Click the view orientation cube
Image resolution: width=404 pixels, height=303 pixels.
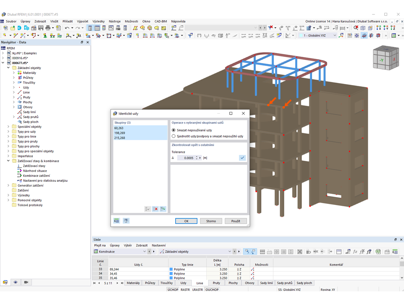pyautogui.click(x=386, y=58)
